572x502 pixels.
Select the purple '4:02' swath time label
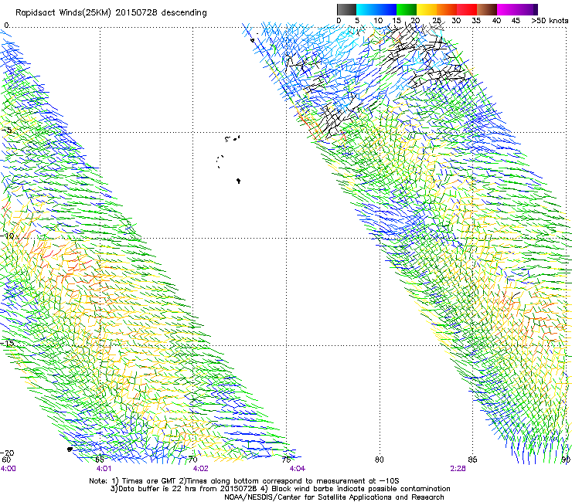(201, 469)
